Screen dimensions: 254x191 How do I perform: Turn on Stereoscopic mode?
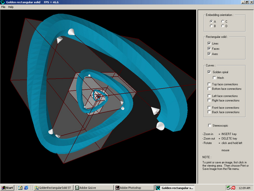point(210,125)
